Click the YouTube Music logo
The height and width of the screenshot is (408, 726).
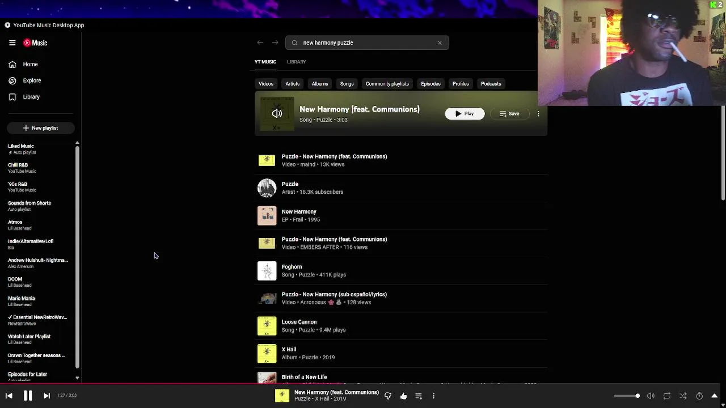coord(35,42)
